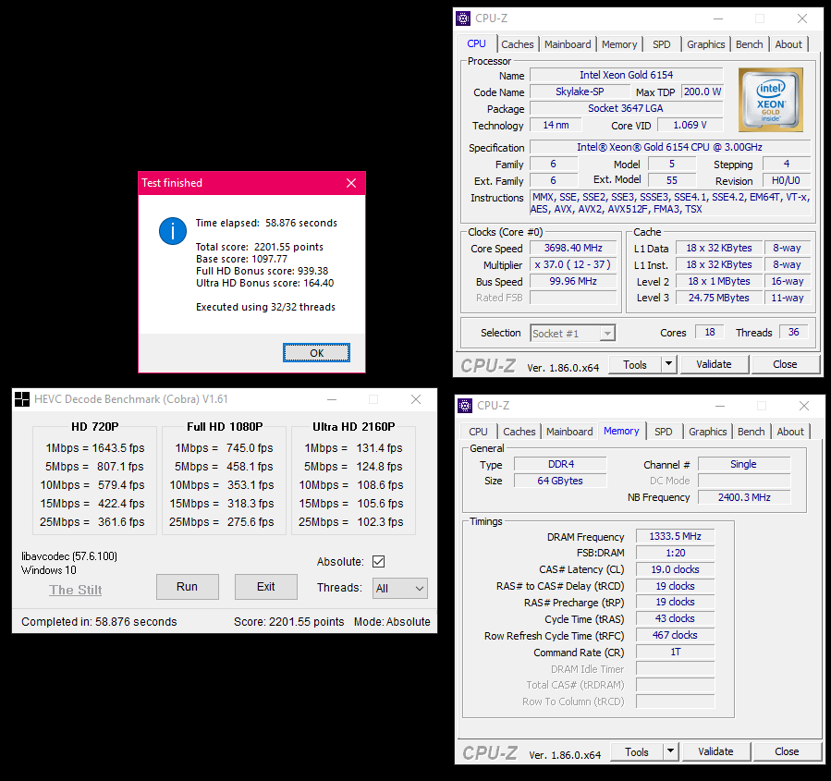Toggle the Absolute checkbox in HEVC benchmark

coord(378,562)
